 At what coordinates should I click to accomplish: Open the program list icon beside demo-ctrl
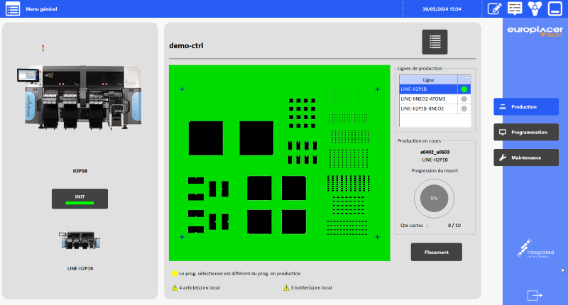(x=435, y=42)
